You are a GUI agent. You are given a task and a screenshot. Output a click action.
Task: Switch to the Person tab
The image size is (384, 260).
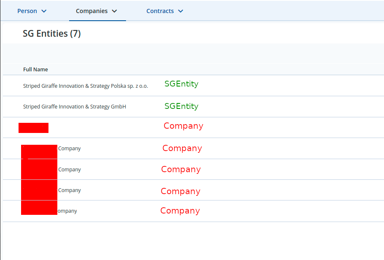27,11
